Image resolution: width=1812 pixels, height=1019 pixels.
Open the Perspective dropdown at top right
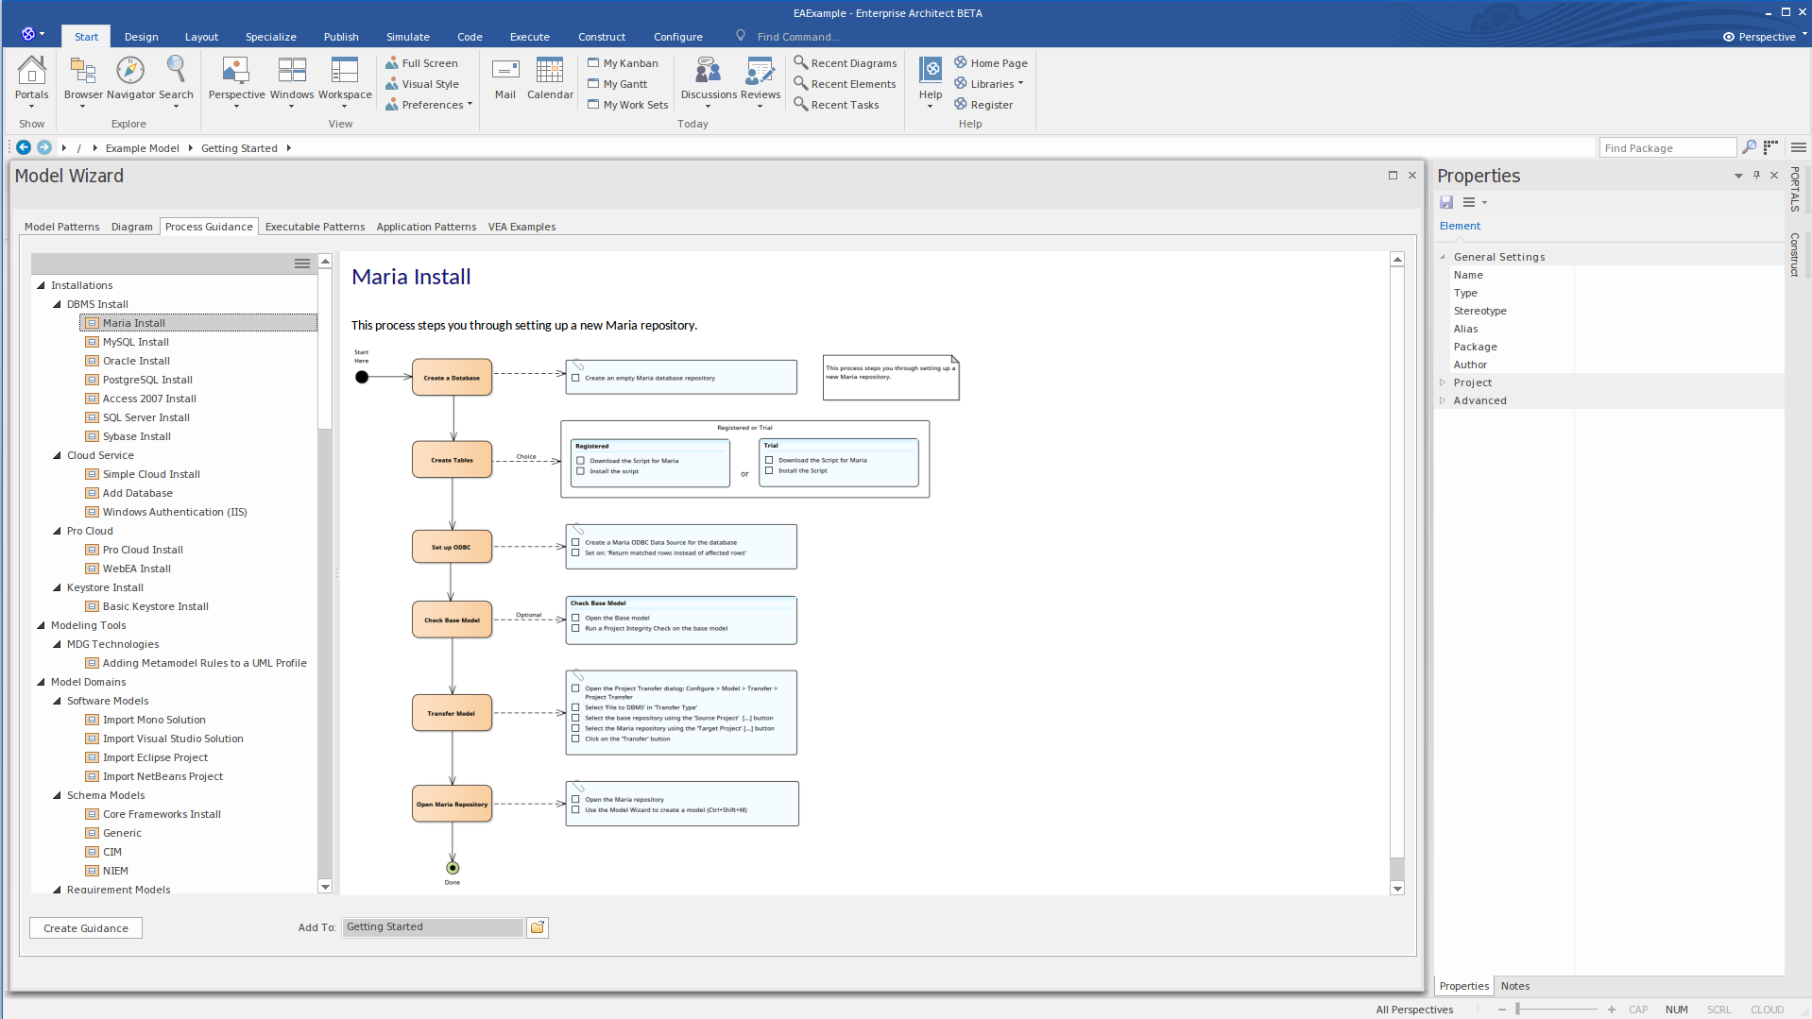tap(1763, 37)
